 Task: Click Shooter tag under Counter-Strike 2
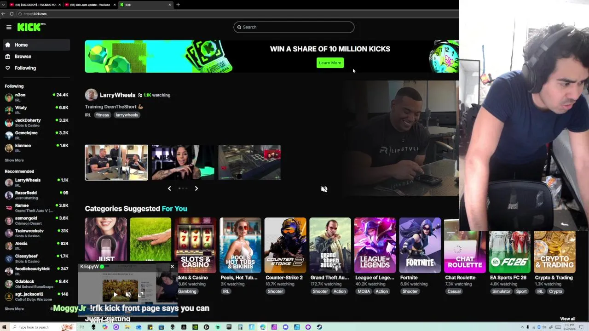pos(275,291)
